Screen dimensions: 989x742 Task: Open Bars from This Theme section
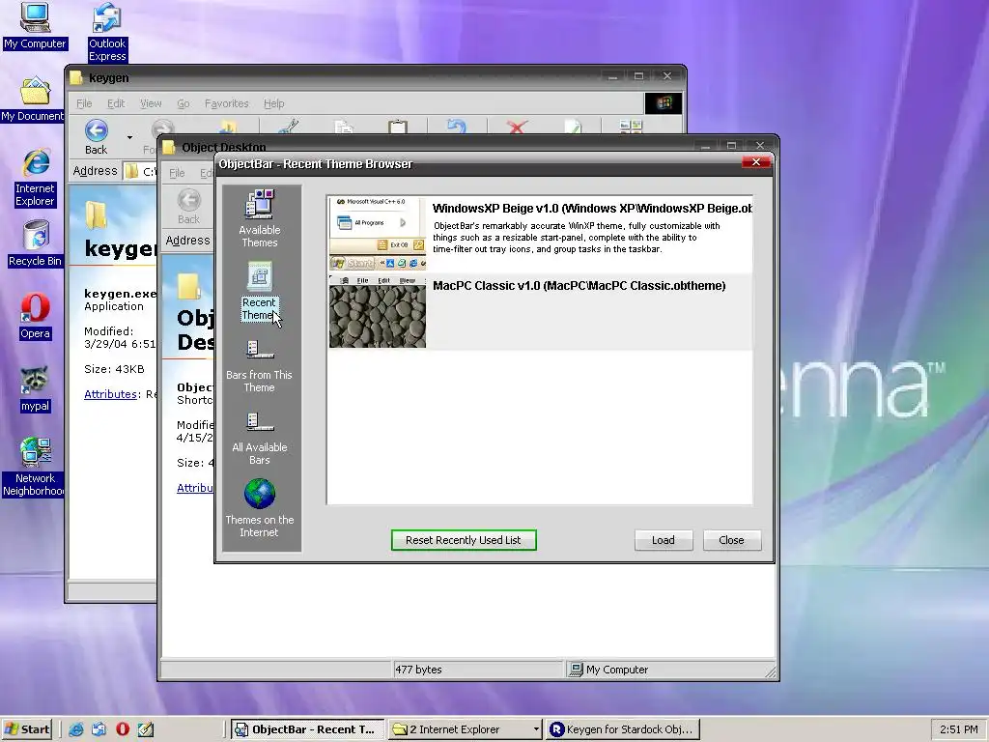pyautogui.click(x=259, y=366)
